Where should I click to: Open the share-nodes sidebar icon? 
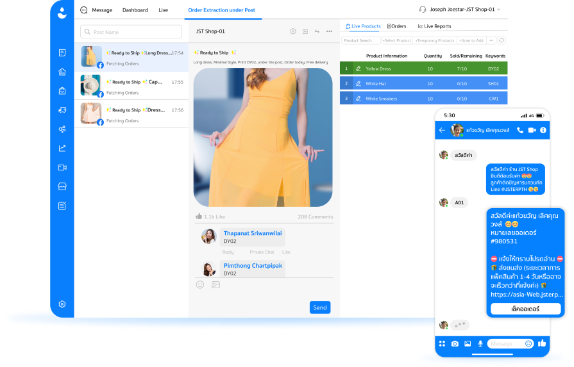tap(62, 129)
